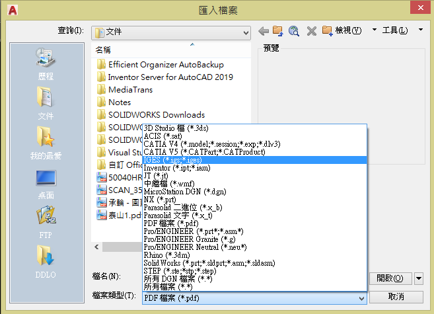Select the 自訂 Office folder

pyautogui.click(x=120, y=165)
